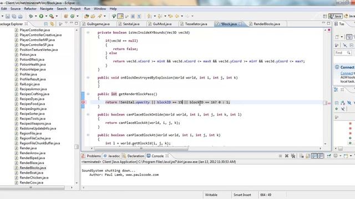This screenshot has height=199, width=355.
Task: Click the External Tools run icon
Action: tap(52, 16)
